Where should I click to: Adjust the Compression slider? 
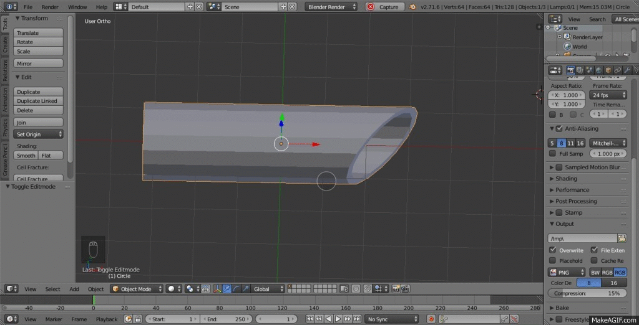pos(588,293)
